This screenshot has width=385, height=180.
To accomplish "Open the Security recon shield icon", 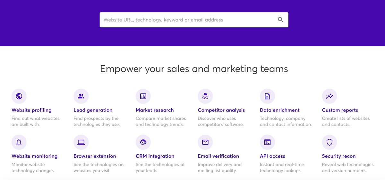I will tap(329, 143).
